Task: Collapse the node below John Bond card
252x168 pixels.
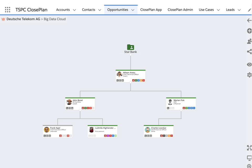Action: (80, 110)
